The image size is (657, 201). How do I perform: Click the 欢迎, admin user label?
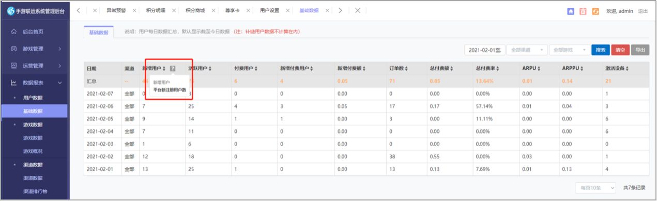point(619,11)
